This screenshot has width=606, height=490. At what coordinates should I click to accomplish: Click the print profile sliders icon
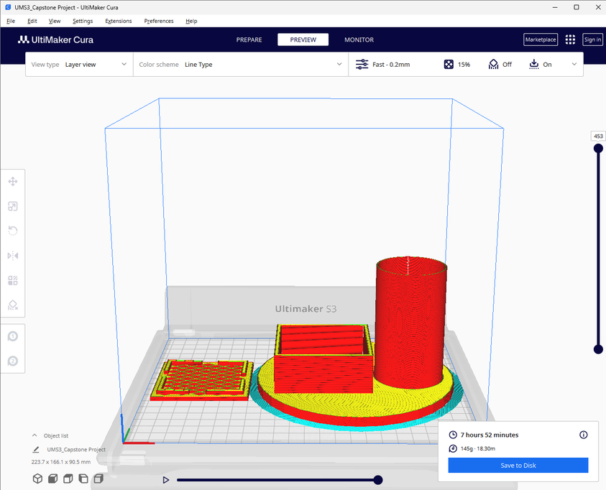click(x=362, y=65)
